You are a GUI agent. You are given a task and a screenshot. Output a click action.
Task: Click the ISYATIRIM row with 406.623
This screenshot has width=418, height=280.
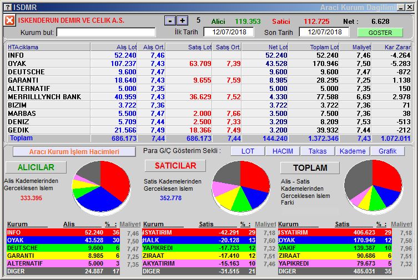pyautogui.click(x=335, y=232)
